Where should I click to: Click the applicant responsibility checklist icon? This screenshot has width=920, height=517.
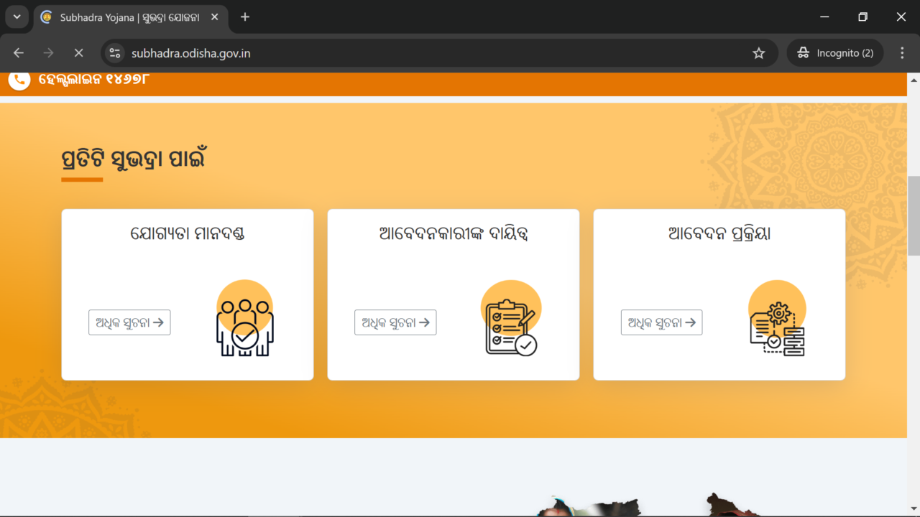click(510, 318)
